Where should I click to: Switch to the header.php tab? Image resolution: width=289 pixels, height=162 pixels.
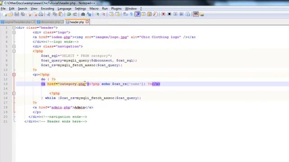(77, 22)
